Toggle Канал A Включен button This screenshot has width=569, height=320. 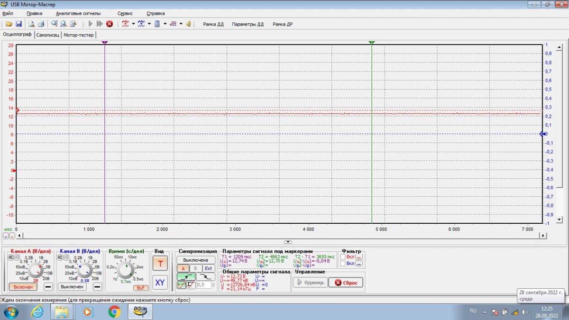click(23, 287)
